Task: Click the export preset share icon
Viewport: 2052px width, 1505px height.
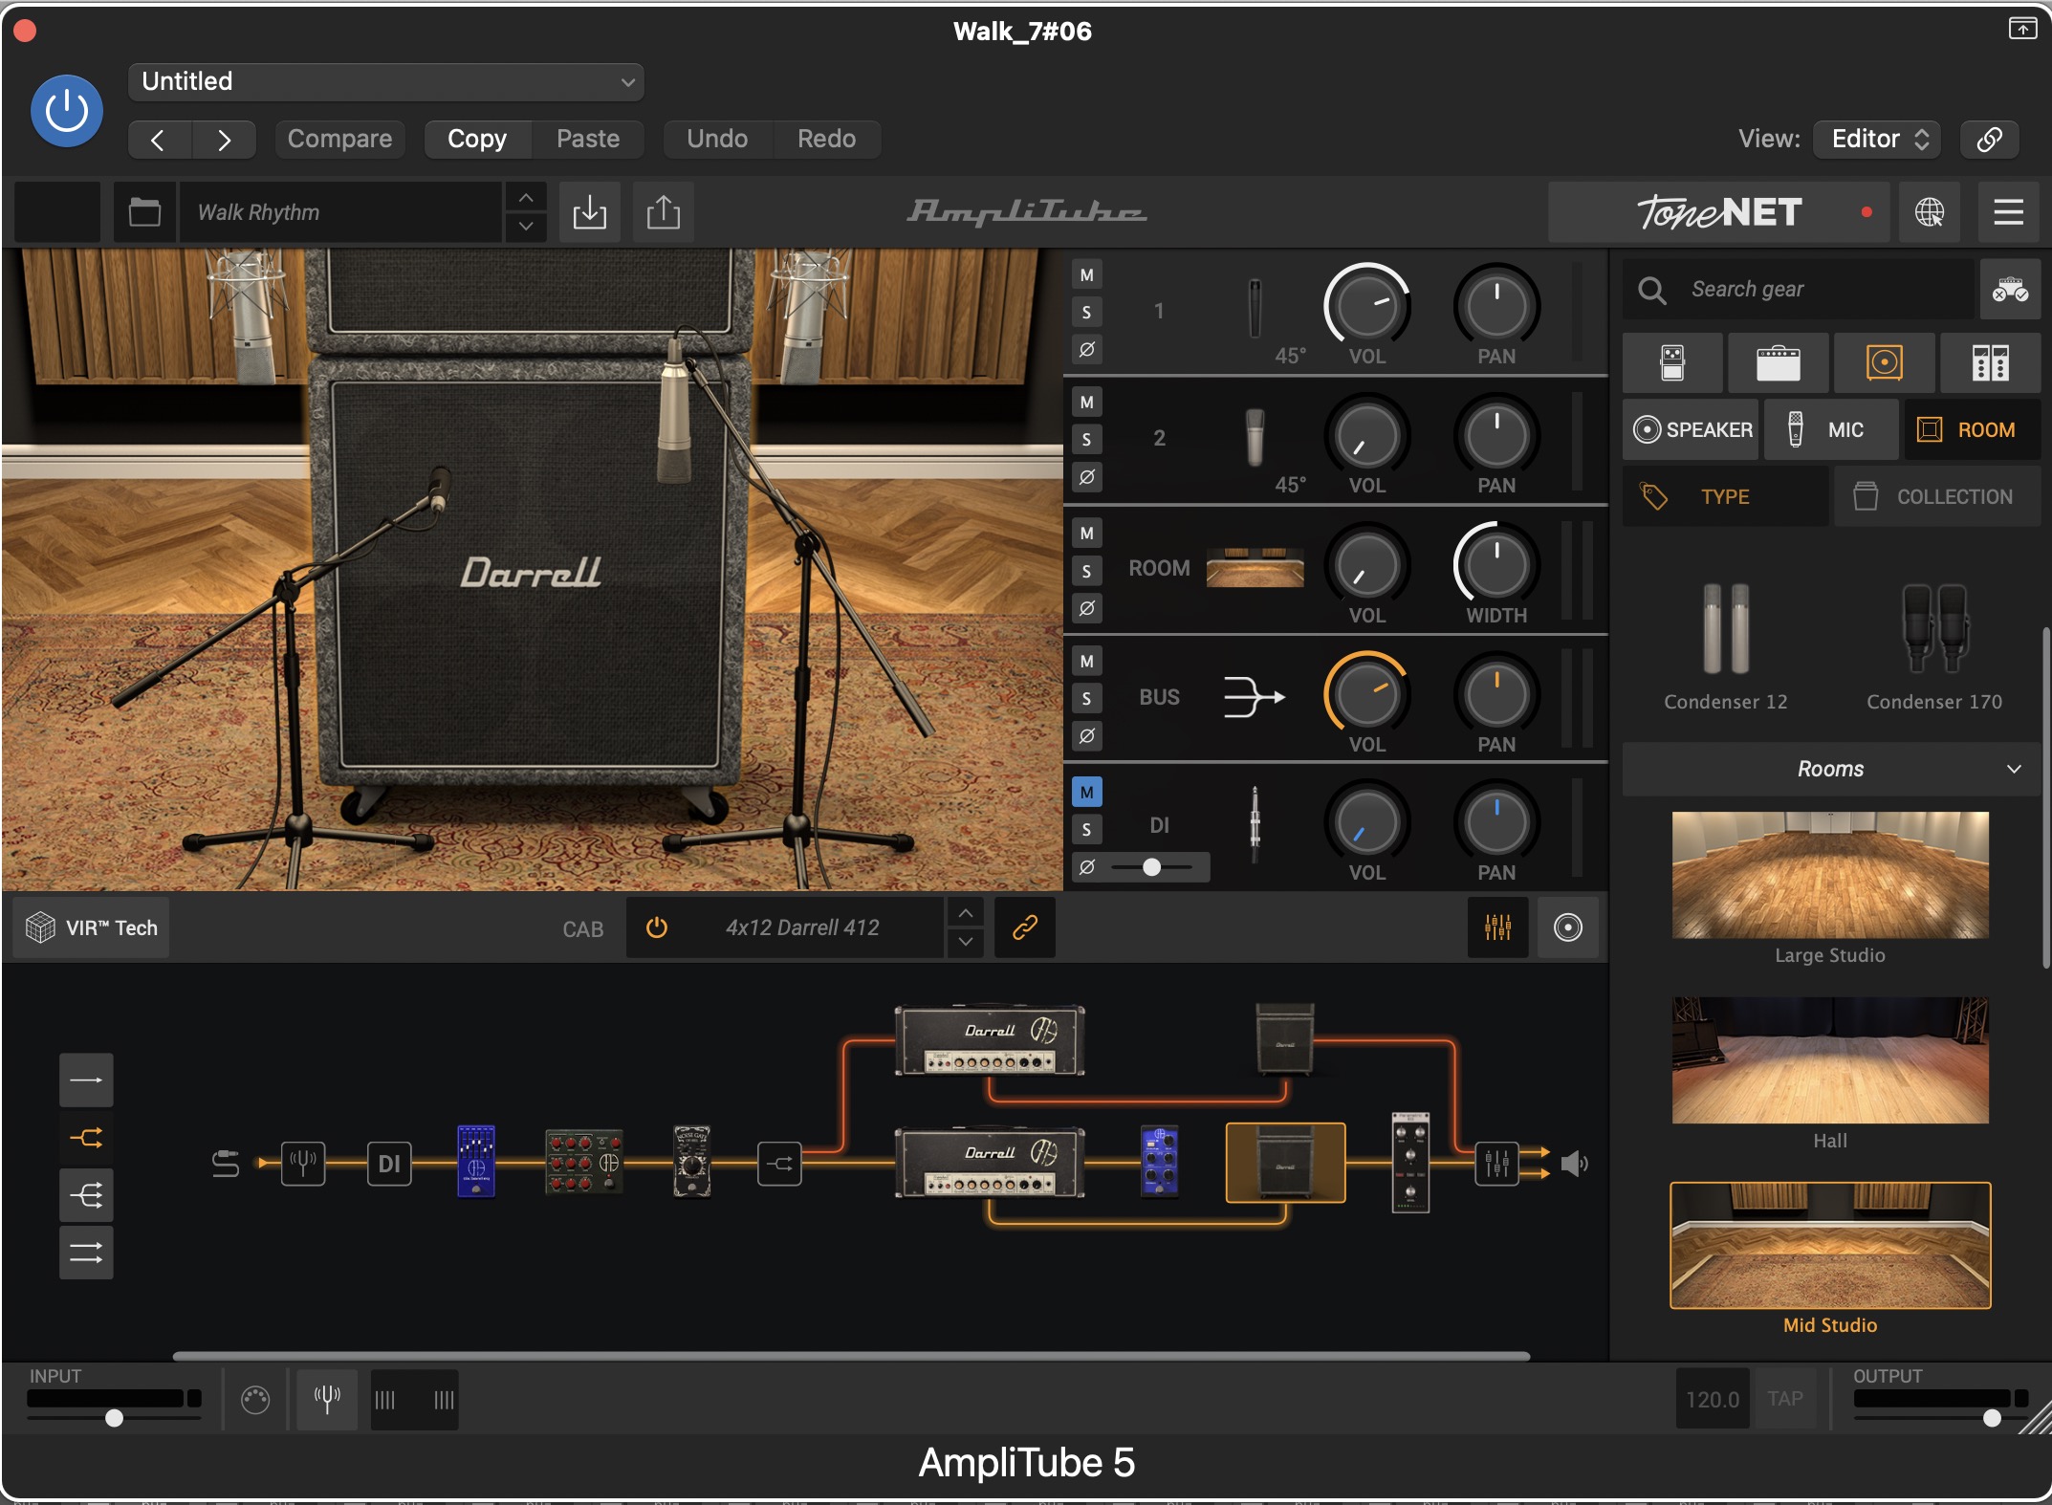Action: (664, 212)
